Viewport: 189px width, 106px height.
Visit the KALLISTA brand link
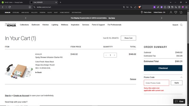pyautogui.click(x=34, y=12)
